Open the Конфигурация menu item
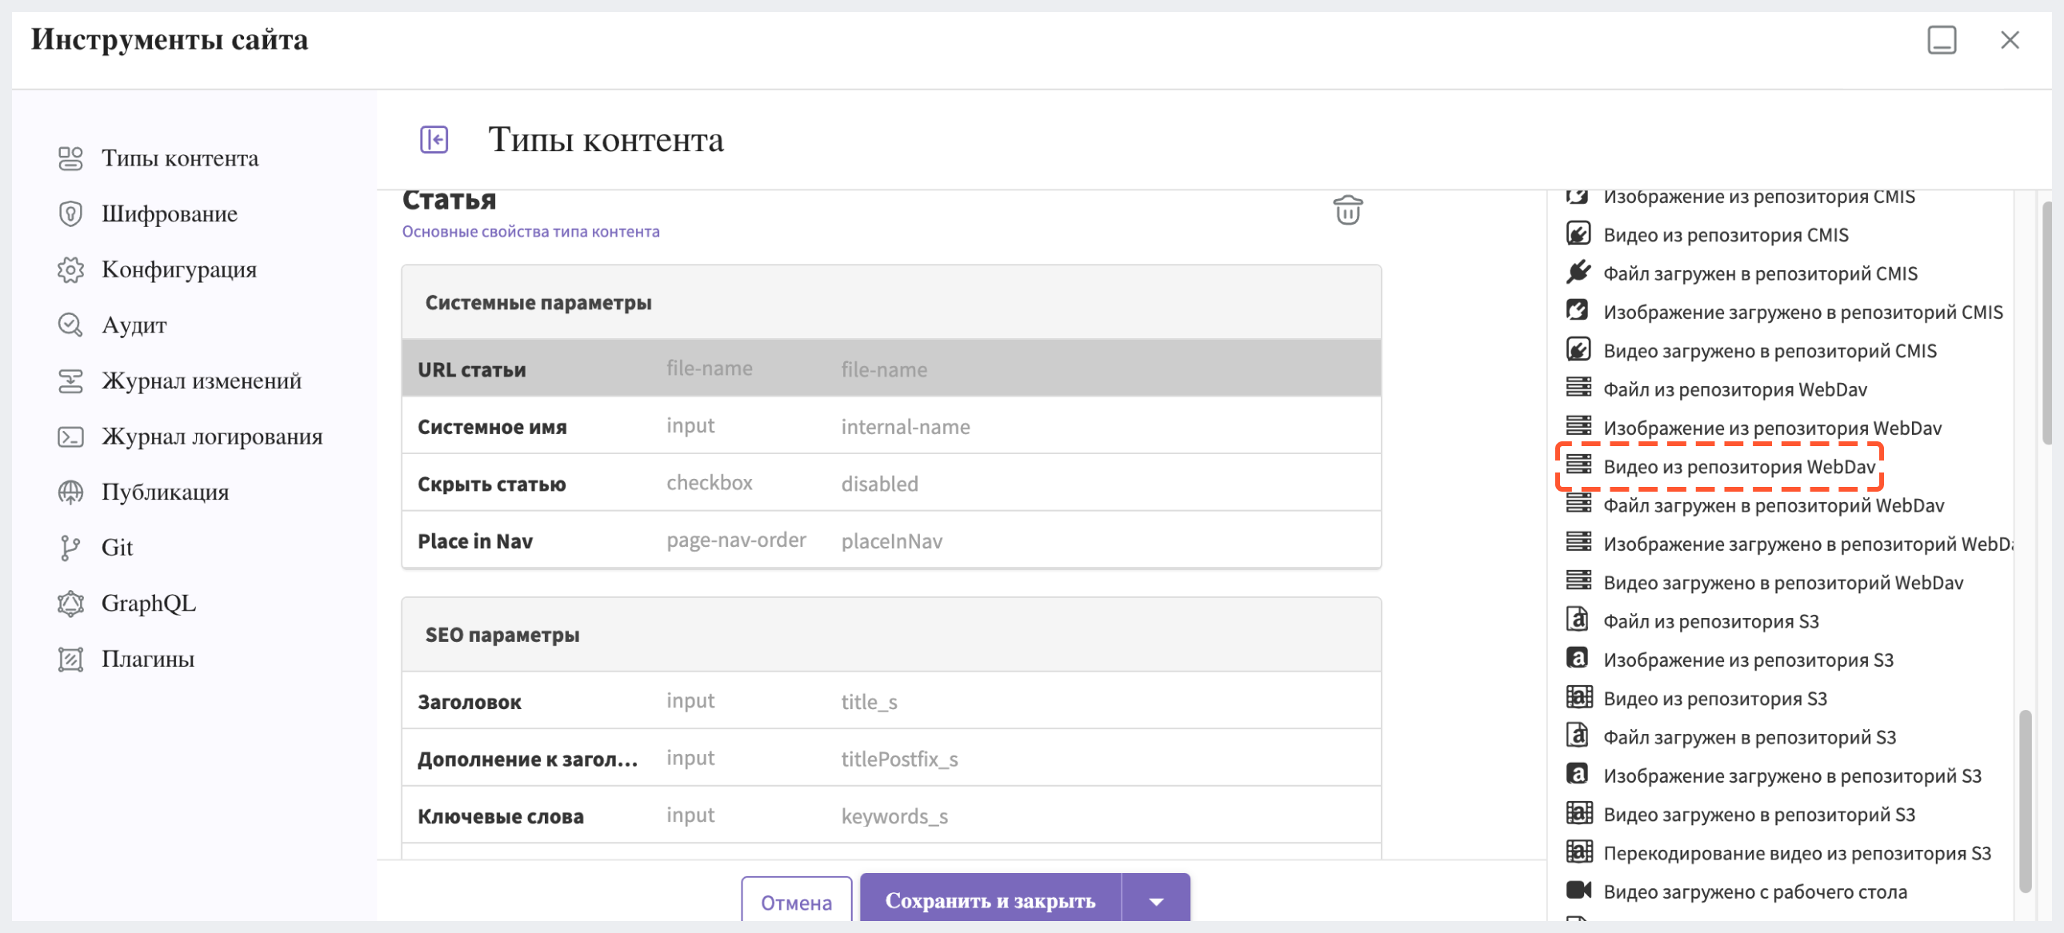The image size is (2064, 933). [178, 270]
